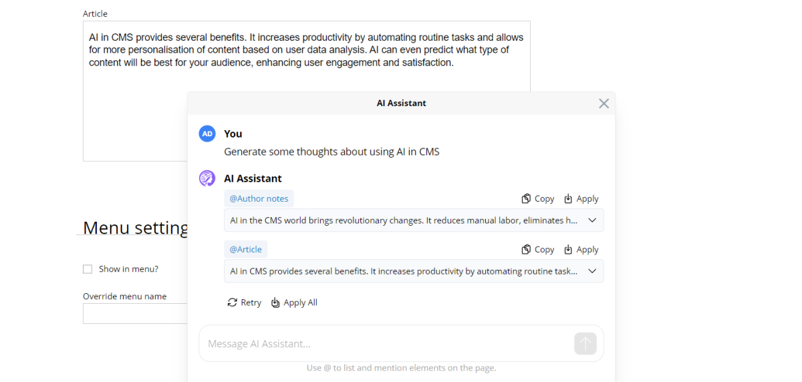
Task: Expand the Author notes response chevron
Action: click(x=591, y=220)
